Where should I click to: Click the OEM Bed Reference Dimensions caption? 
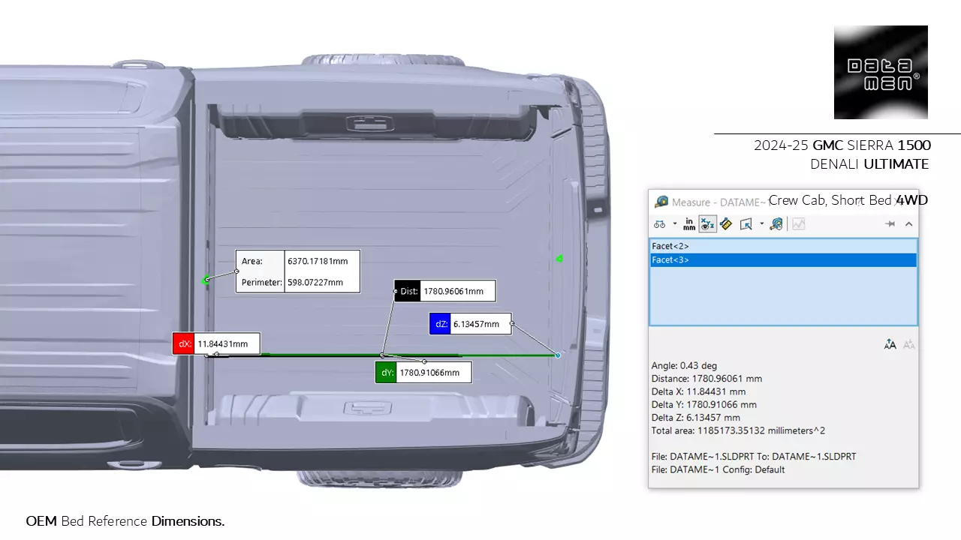125,520
